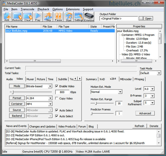This screenshot has width=166, height=156.
Task: Click the Remove item toolbar icon
Action: tap(17, 17)
